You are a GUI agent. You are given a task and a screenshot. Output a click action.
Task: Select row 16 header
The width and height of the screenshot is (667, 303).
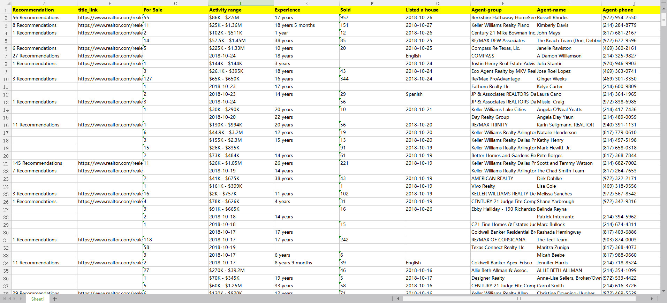click(x=6, y=125)
